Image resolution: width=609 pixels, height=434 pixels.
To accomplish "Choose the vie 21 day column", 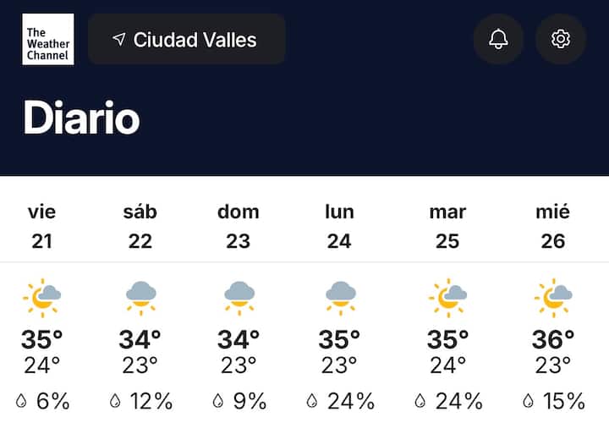I will [42, 227].
